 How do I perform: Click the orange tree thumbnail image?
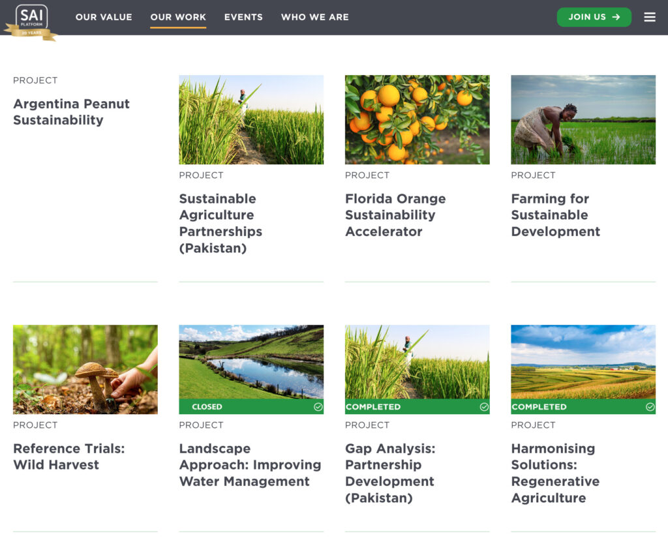point(417,119)
